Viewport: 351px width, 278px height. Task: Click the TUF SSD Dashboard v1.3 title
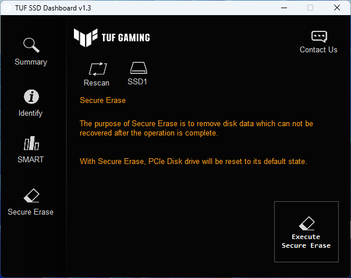click(53, 8)
